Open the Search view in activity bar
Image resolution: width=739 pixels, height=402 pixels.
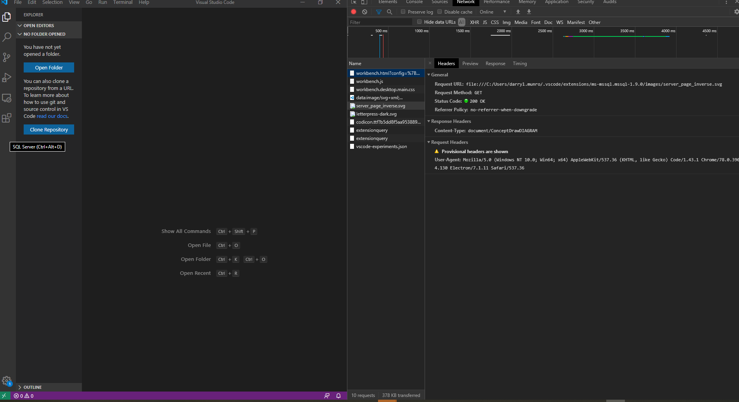coord(7,37)
